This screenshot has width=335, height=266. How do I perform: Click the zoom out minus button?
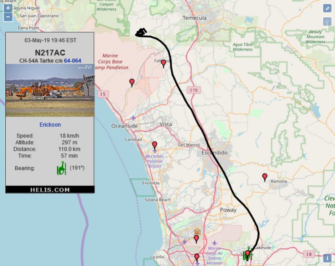coord(8,18)
